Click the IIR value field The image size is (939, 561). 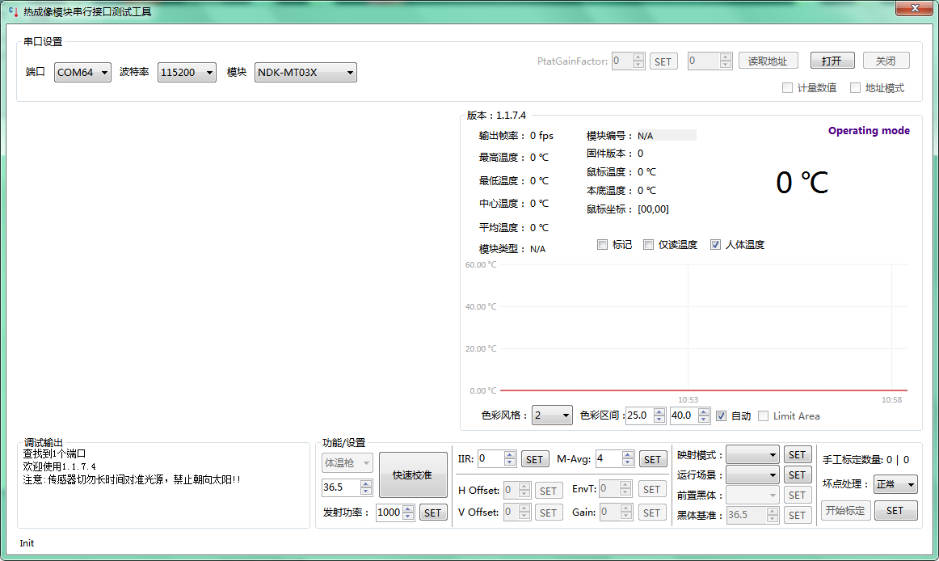pyautogui.click(x=491, y=458)
